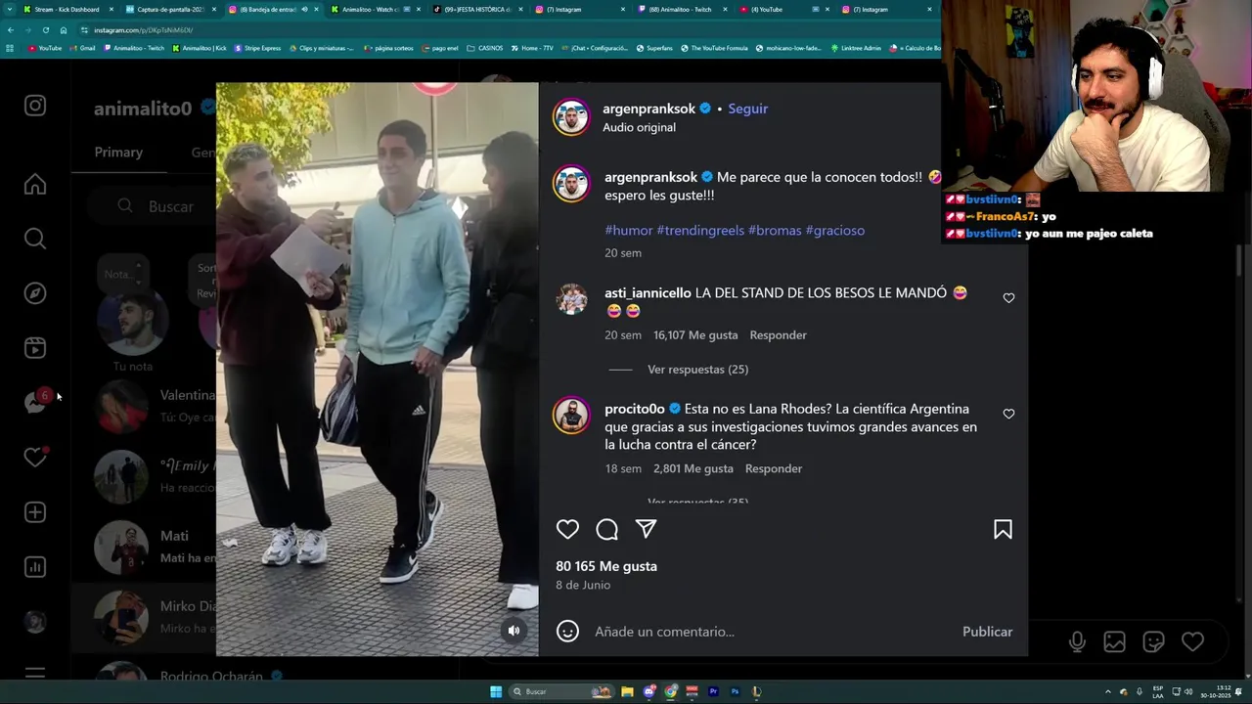The width and height of the screenshot is (1252, 704).
Task: Send heart icon in chat
Action: (1192, 641)
